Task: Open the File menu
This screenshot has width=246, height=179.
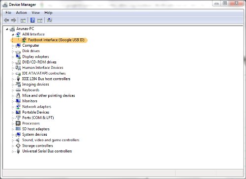Action: [8, 13]
